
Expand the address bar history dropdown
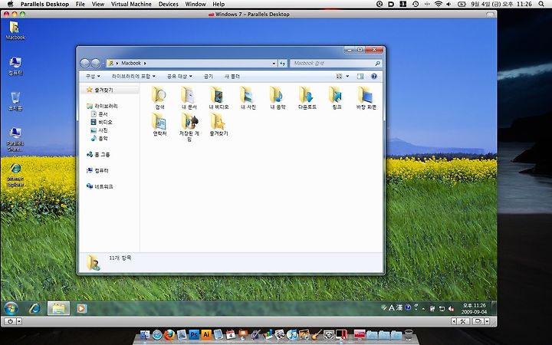click(x=274, y=64)
